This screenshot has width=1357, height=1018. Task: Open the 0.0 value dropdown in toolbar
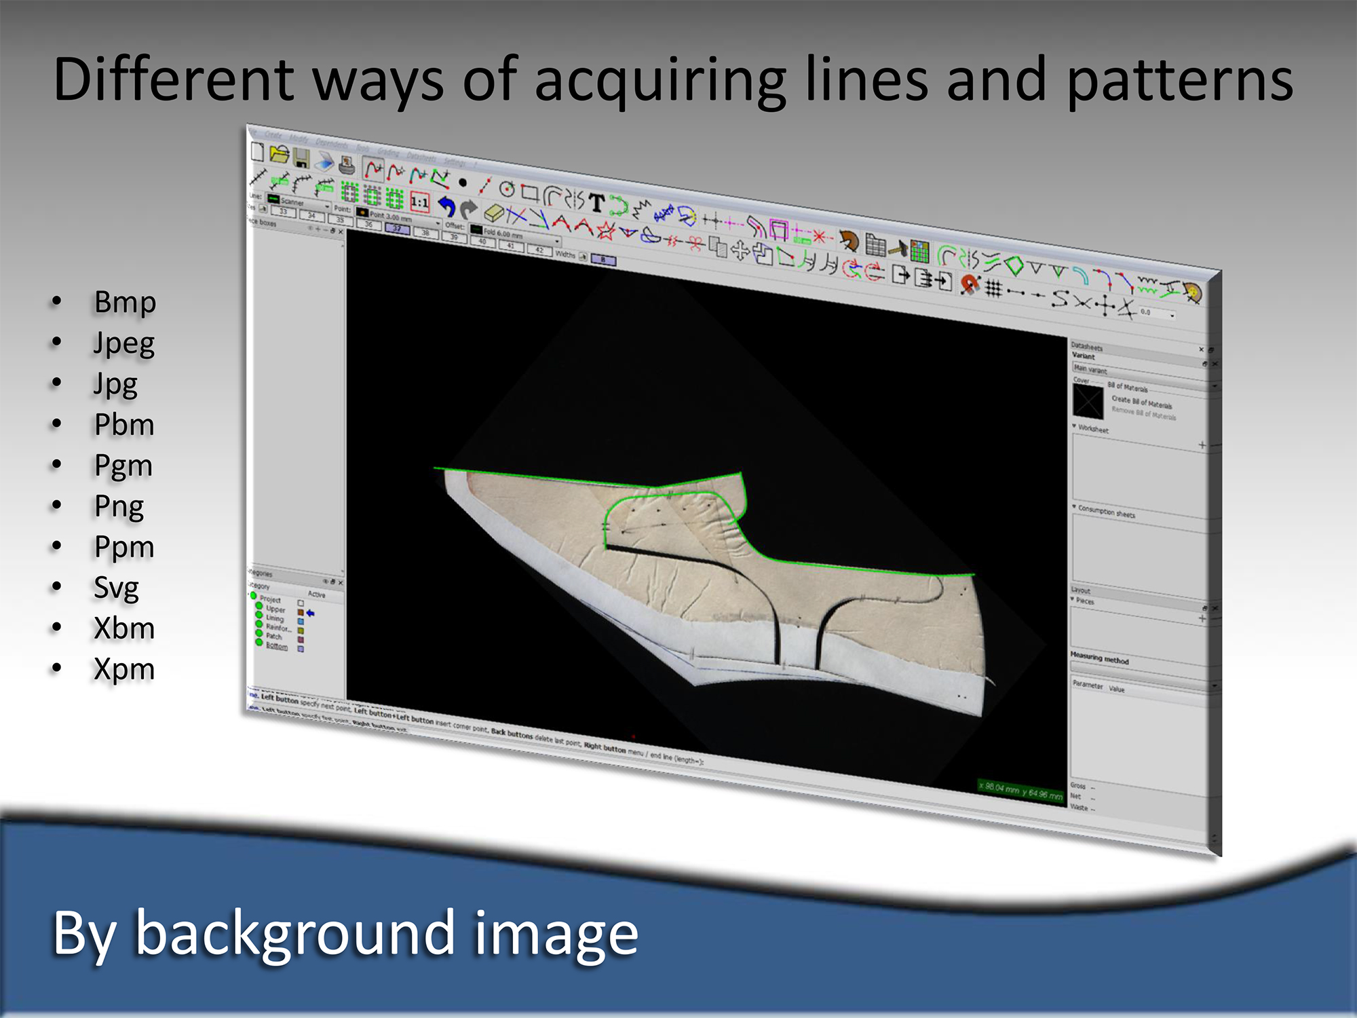[x=1157, y=313]
